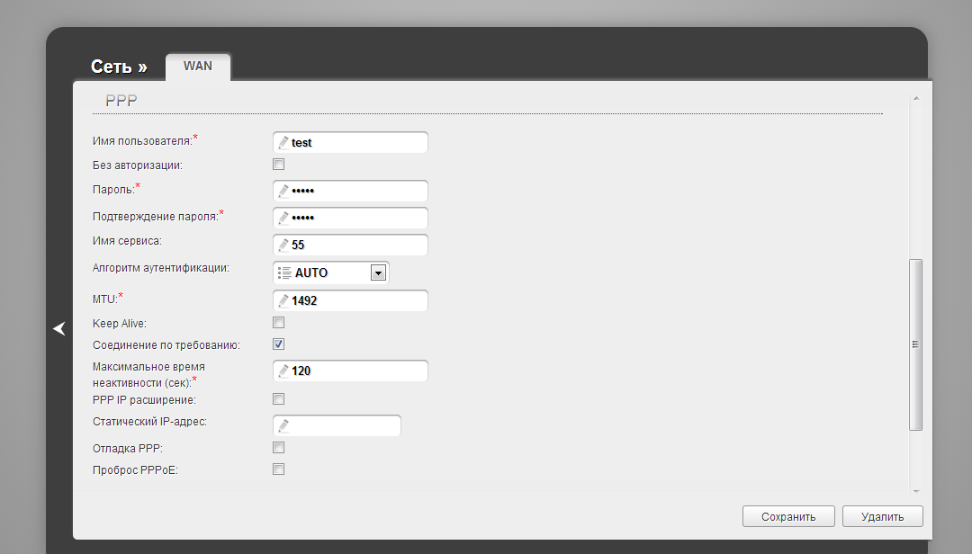Open the Алгоритм аутентификации dropdown arrow

click(x=378, y=273)
